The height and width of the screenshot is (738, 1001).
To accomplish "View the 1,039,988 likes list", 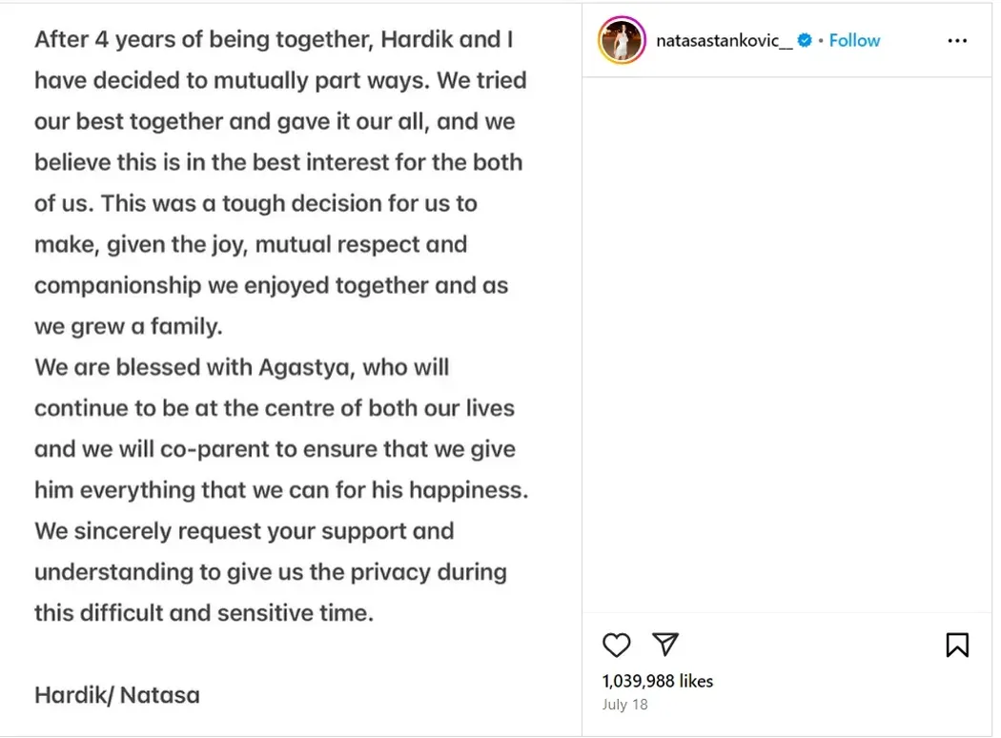I will [657, 681].
